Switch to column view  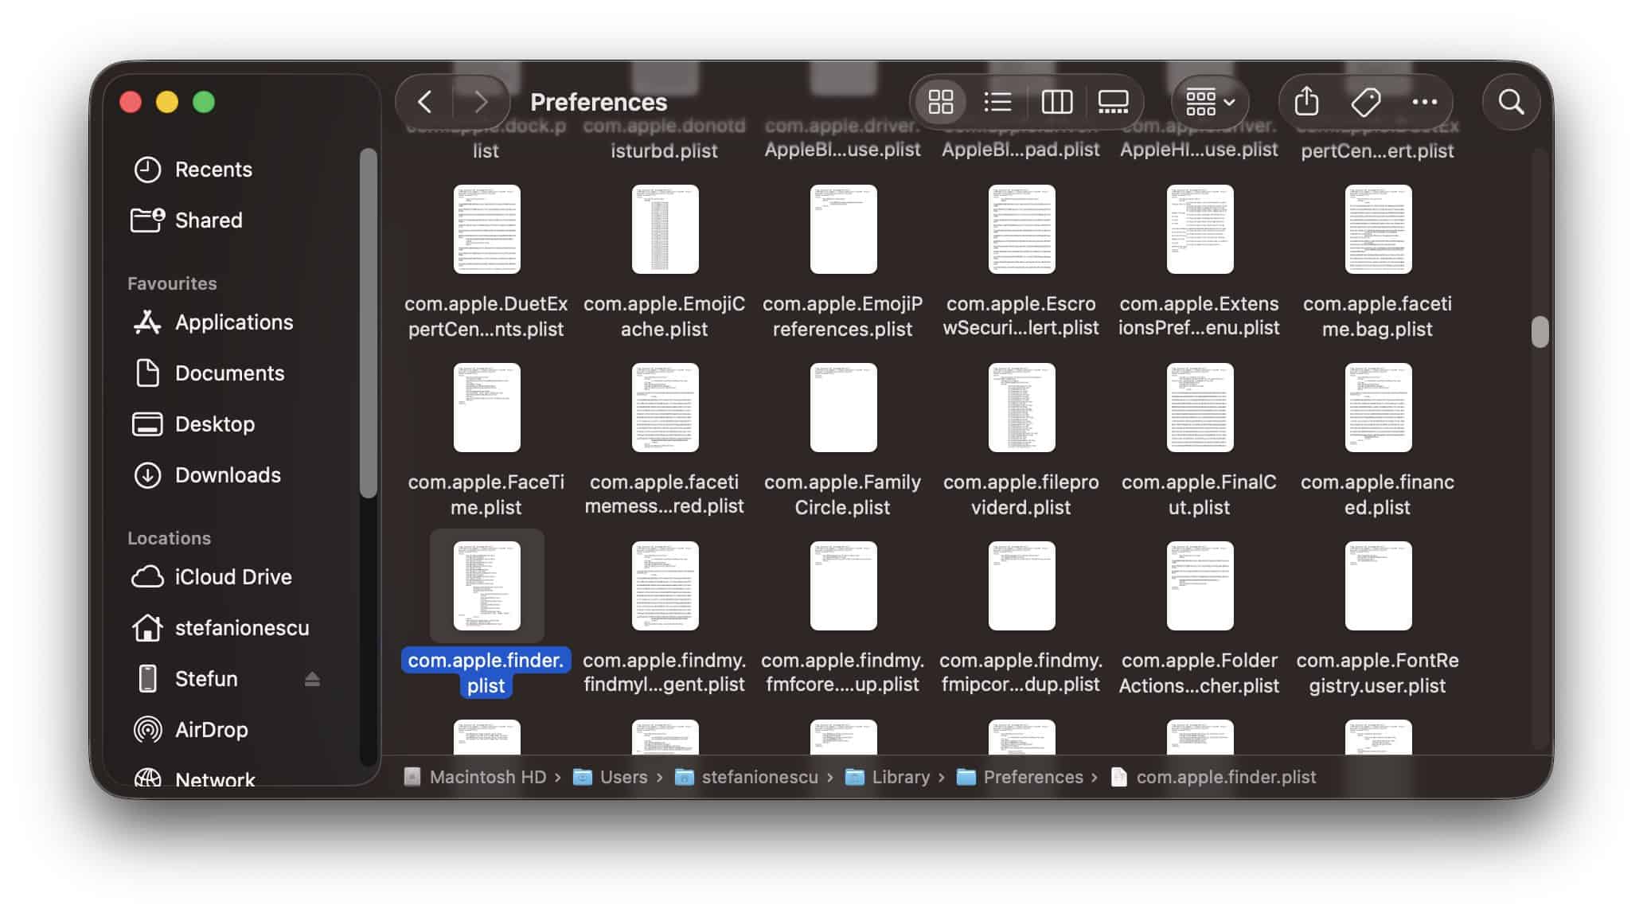1056,102
